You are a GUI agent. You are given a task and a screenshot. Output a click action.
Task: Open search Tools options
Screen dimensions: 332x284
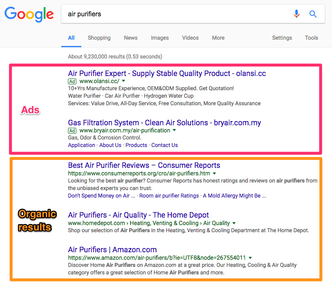pos(312,38)
